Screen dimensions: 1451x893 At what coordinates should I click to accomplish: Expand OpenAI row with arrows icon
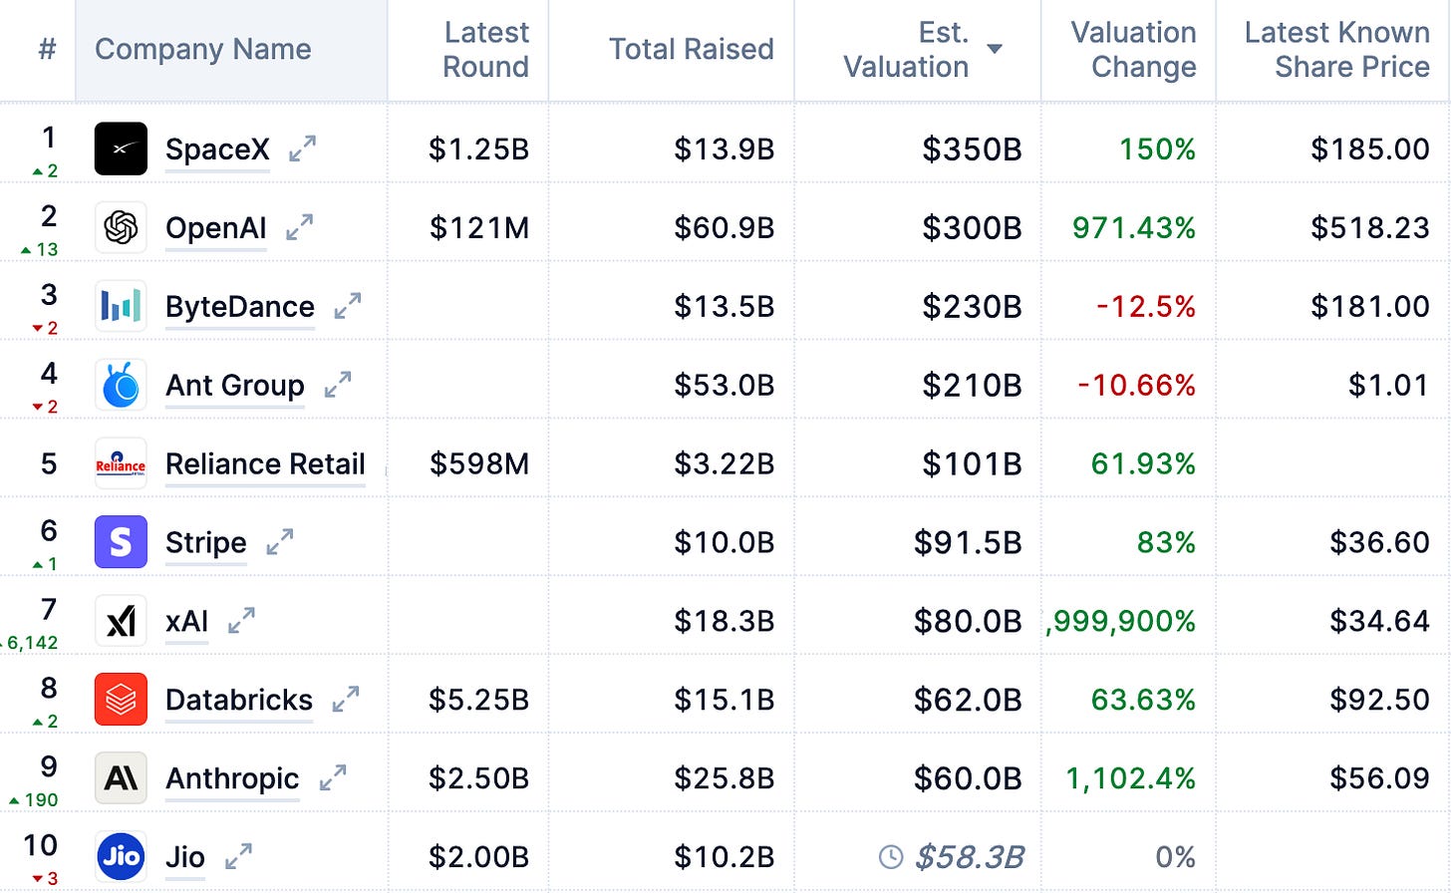pos(299,228)
